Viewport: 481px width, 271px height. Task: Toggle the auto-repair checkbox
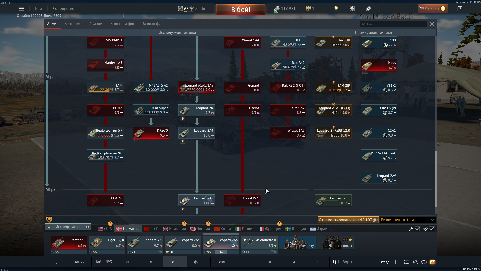pos(417,229)
